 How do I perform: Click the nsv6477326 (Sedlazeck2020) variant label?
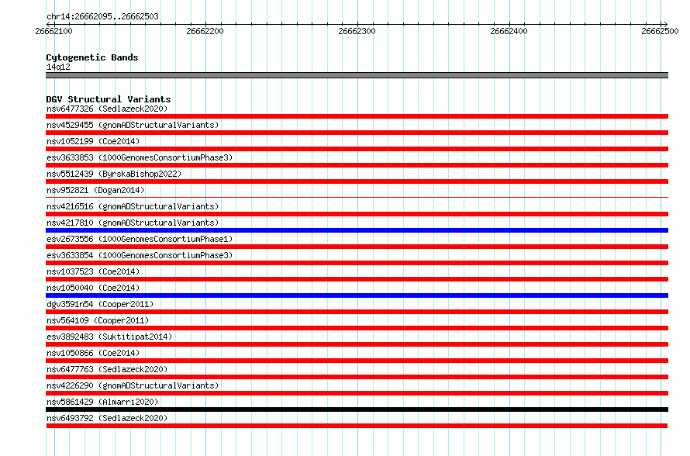coord(107,109)
